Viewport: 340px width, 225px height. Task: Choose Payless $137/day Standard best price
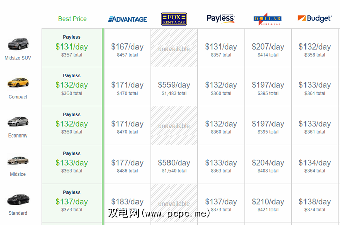(x=72, y=202)
